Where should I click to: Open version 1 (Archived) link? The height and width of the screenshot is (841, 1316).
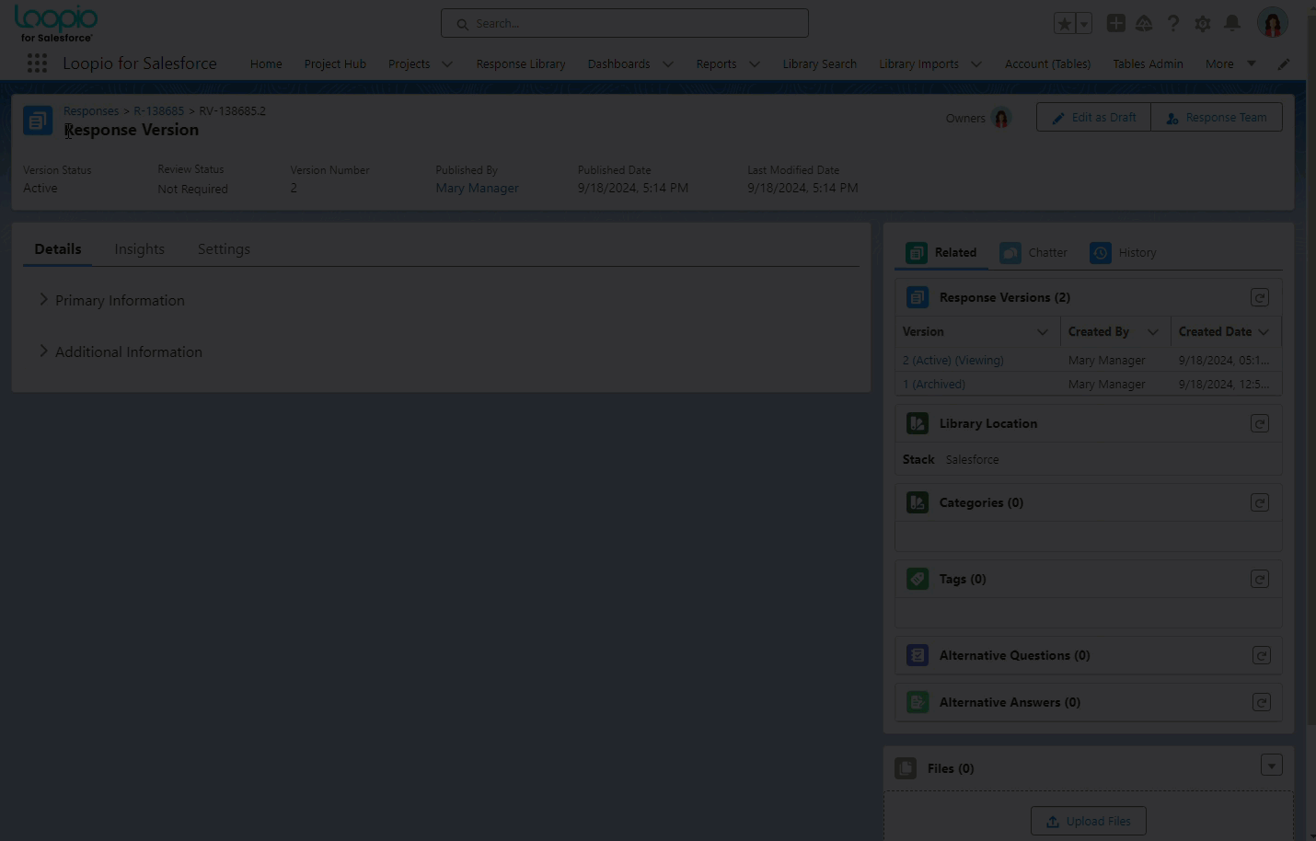(x=934, y=385)
